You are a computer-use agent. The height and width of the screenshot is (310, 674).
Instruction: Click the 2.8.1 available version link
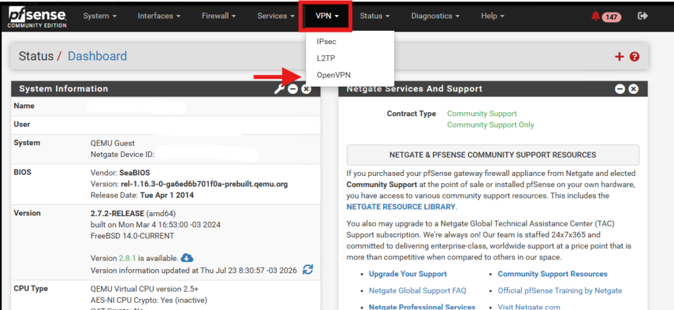pos(128,258)
